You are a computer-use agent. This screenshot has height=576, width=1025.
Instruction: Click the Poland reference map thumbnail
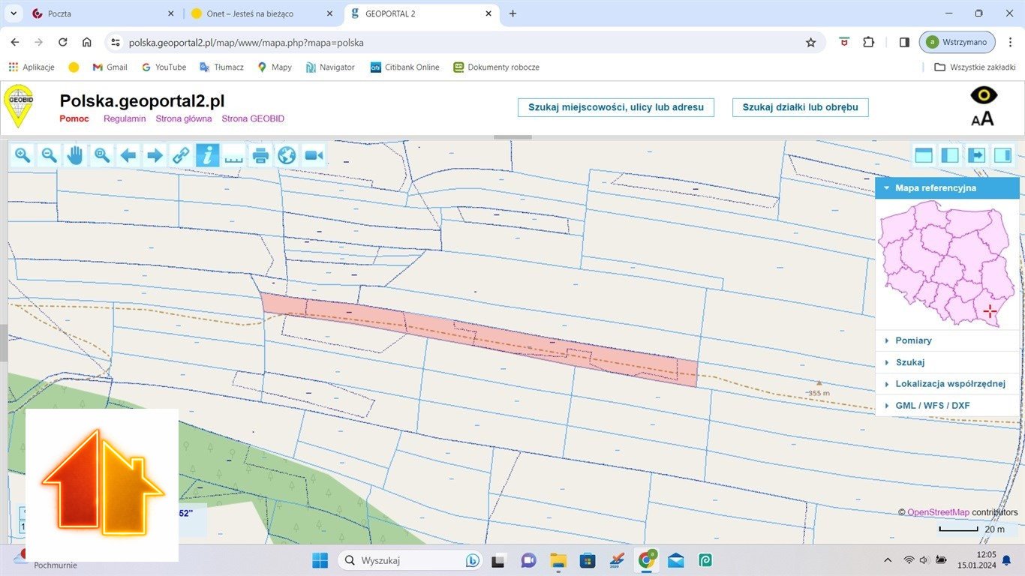click(x=947, y=263)
